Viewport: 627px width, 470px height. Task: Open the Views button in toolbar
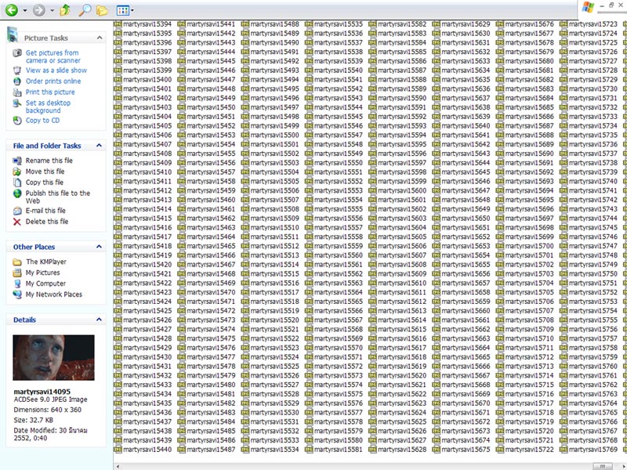(x=123, y=10)
